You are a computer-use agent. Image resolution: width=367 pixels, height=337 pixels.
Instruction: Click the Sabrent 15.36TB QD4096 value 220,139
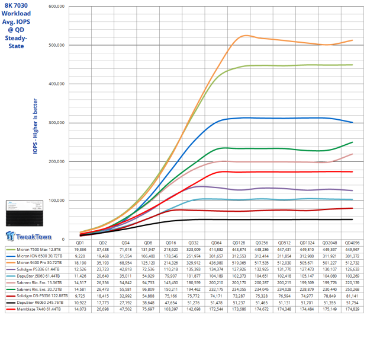point(352,283)
